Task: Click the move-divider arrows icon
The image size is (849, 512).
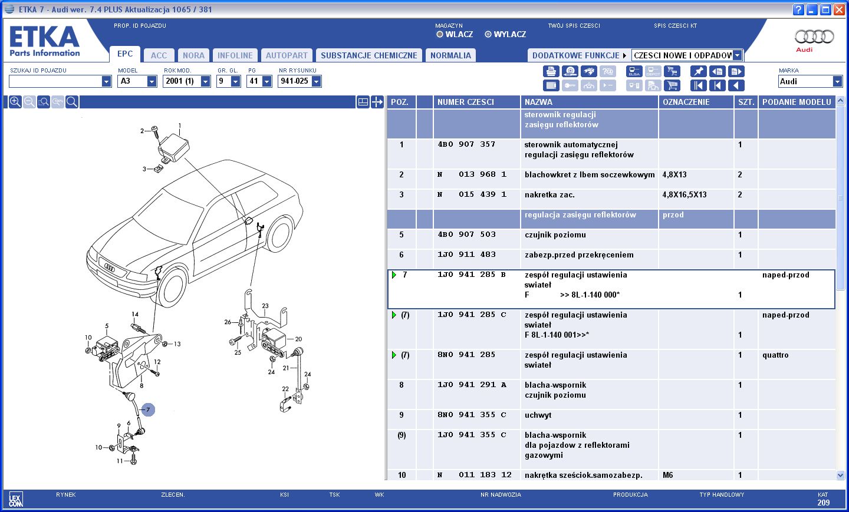Action: click(377, 102)
